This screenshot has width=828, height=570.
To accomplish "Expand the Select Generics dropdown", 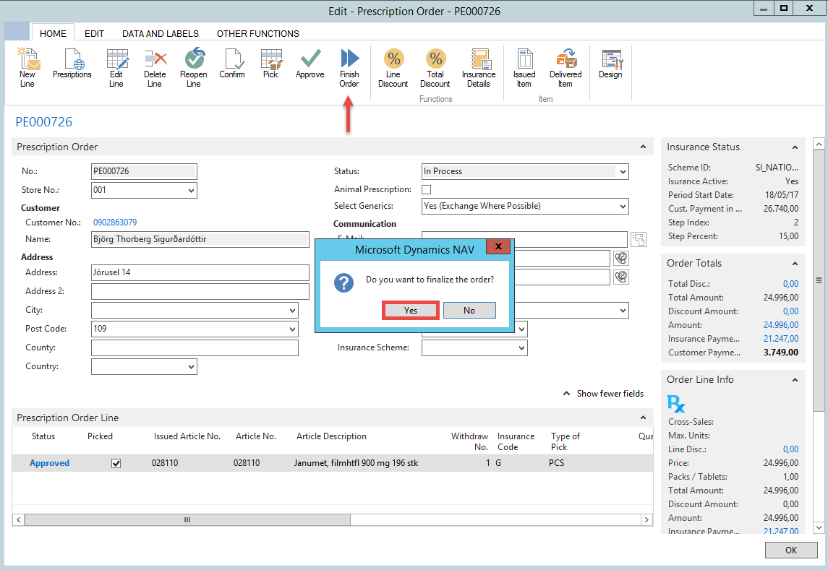I will click(x=623, y=207).
